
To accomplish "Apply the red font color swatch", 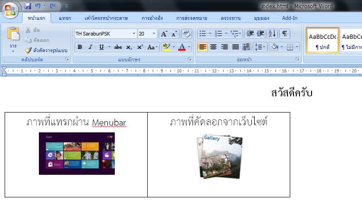I will 181,47.
